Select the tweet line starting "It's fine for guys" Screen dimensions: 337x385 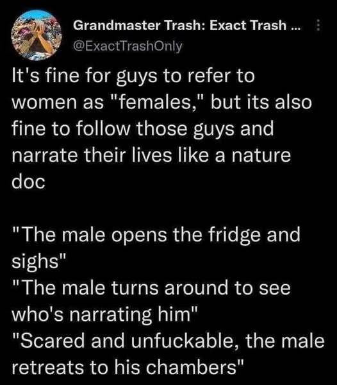point(133,76)
